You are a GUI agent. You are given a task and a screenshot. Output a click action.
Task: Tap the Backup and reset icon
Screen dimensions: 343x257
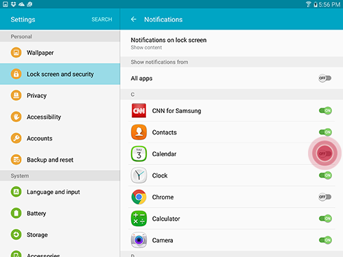[16, 160]
